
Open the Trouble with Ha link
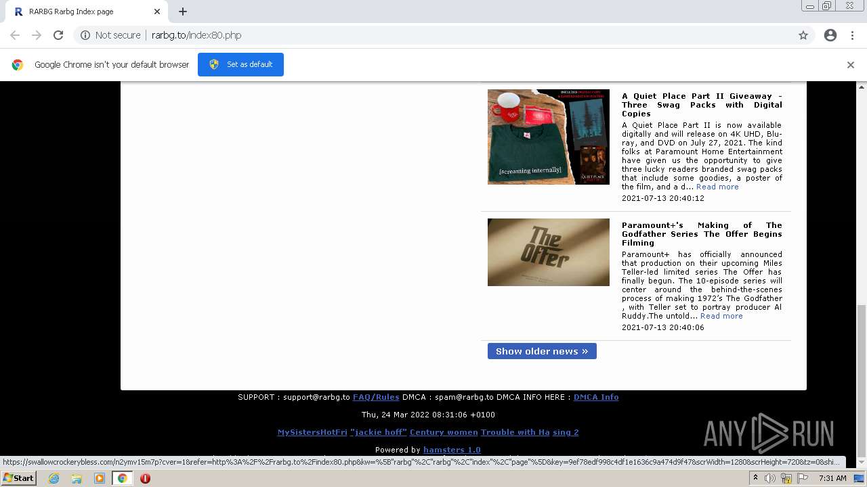click(x=515, y=432)
